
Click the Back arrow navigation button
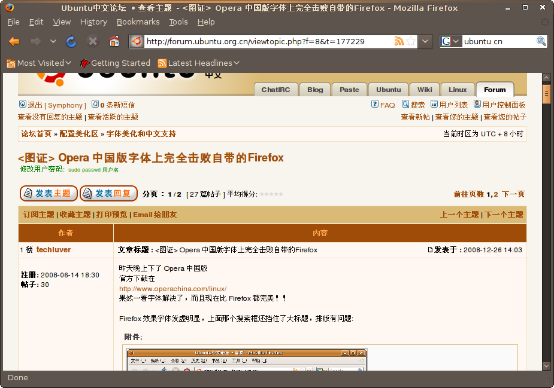(14, 42)
